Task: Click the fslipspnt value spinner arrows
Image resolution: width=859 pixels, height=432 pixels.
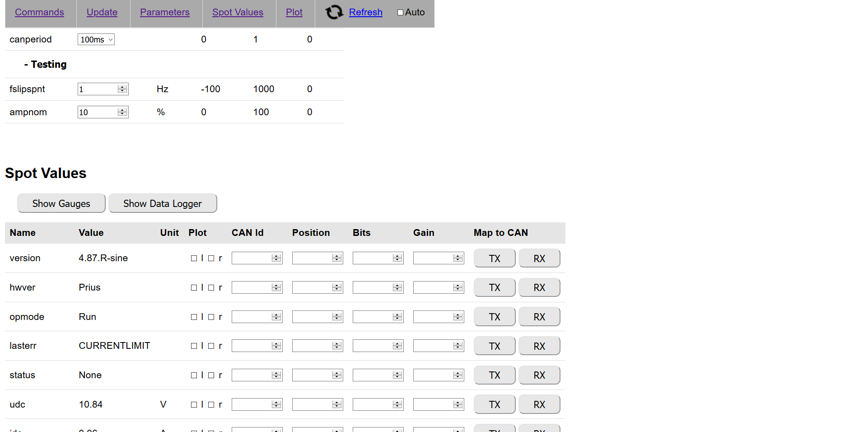Action: click(x=122, y=89)
